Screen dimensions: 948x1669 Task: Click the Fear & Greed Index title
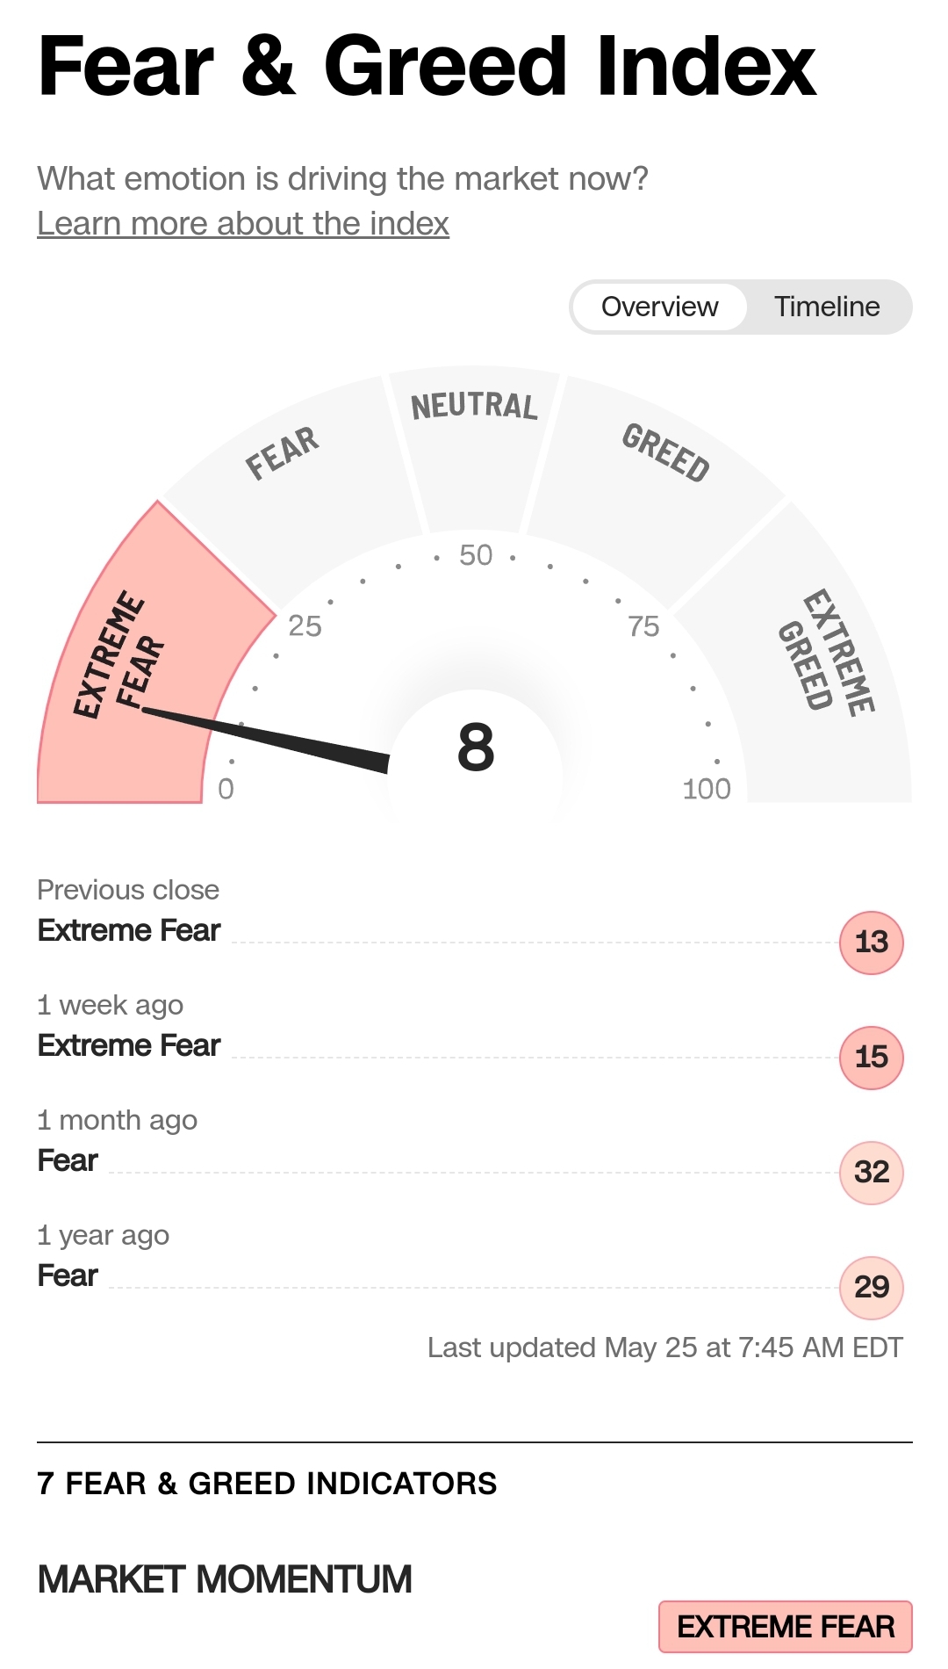click(x=427, y=67)
